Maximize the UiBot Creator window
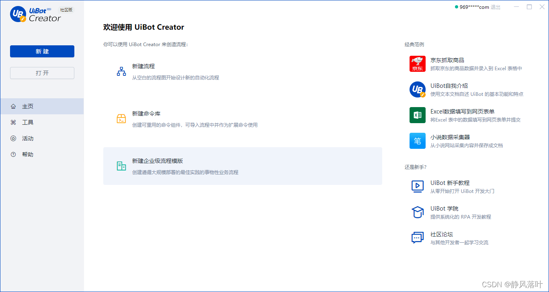Image resolution: width=549 pixels, height=292 pixels. pos(529,7)
